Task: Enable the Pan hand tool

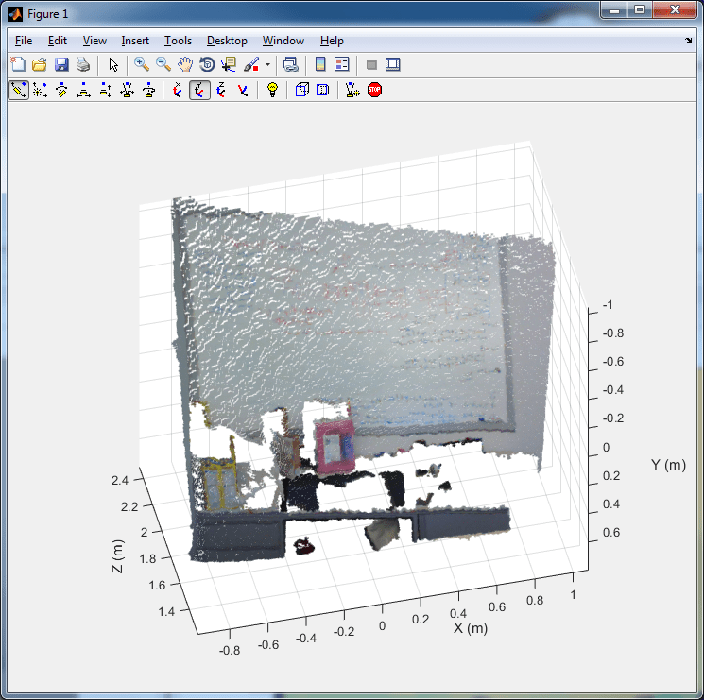Action: 185,64
